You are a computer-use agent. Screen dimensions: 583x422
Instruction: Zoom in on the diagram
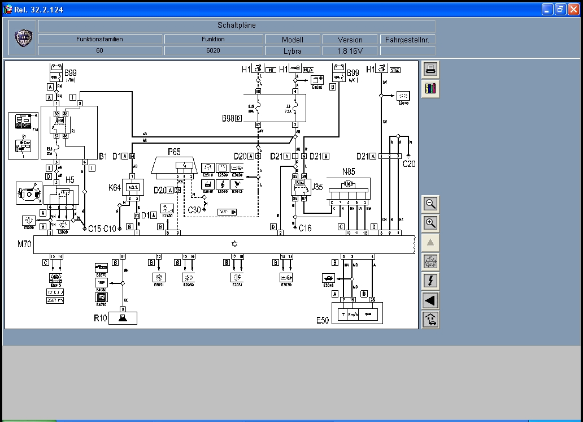430,223
